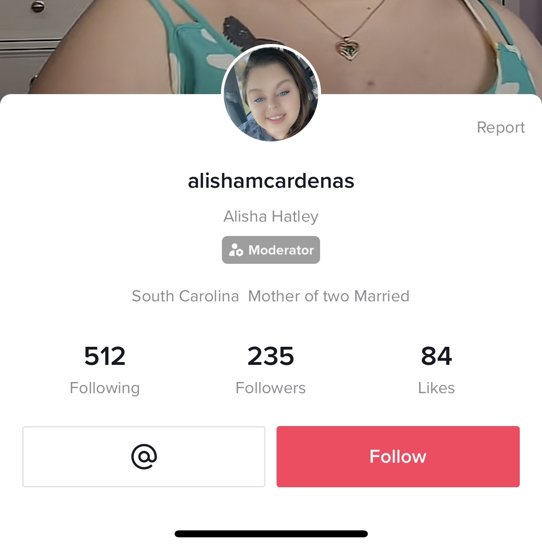Tap the Mother of two Married bio
542x548 pixels.
click(x=328, y=296)
